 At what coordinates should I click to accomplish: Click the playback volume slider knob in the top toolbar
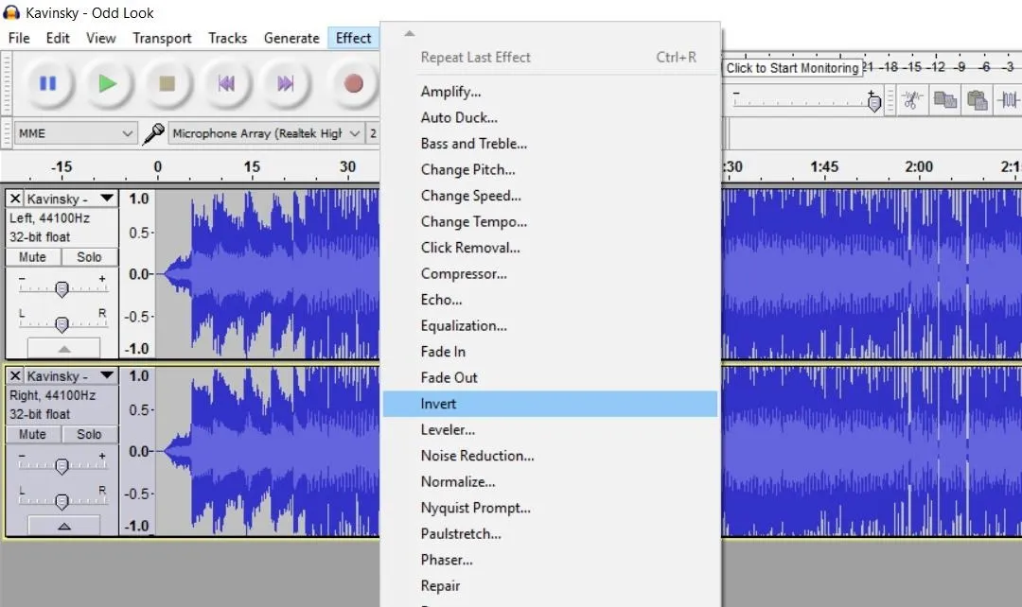point(874,102)
